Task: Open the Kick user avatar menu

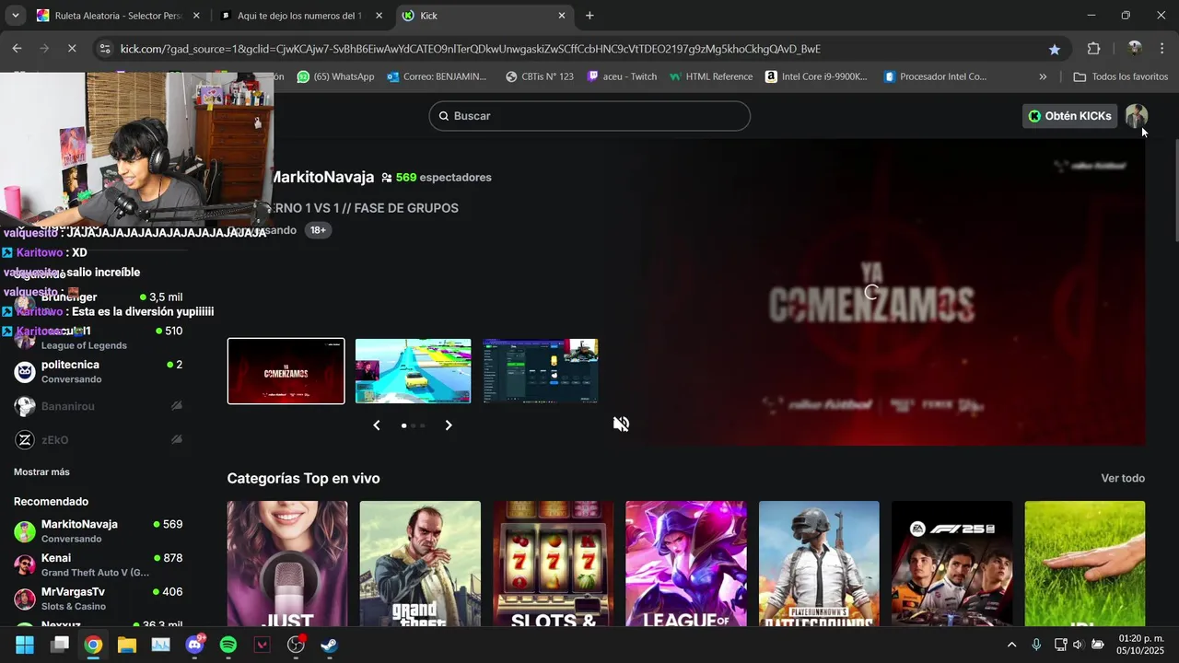Action: (x=1137, y=116)
